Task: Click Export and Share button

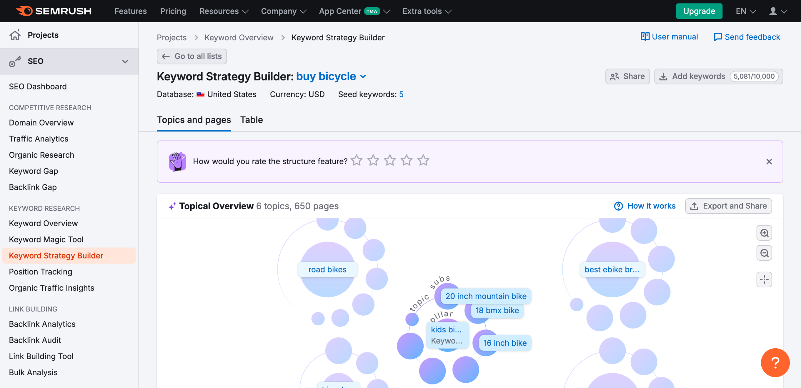Action: tap(728, 206)
